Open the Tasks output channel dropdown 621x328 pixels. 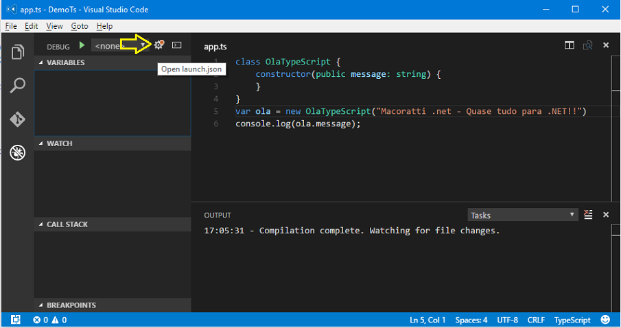pos(522,215)
